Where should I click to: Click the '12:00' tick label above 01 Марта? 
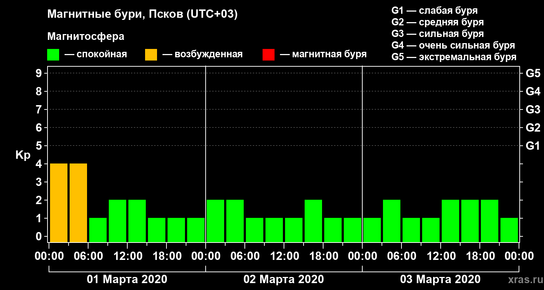pyautogui.click(x=128, y=256)
